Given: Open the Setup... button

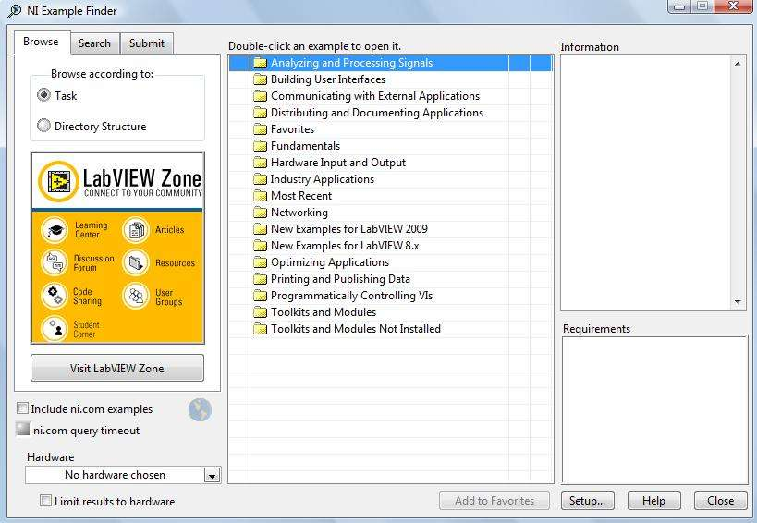Looking at the screenshot, I should 588,501.
